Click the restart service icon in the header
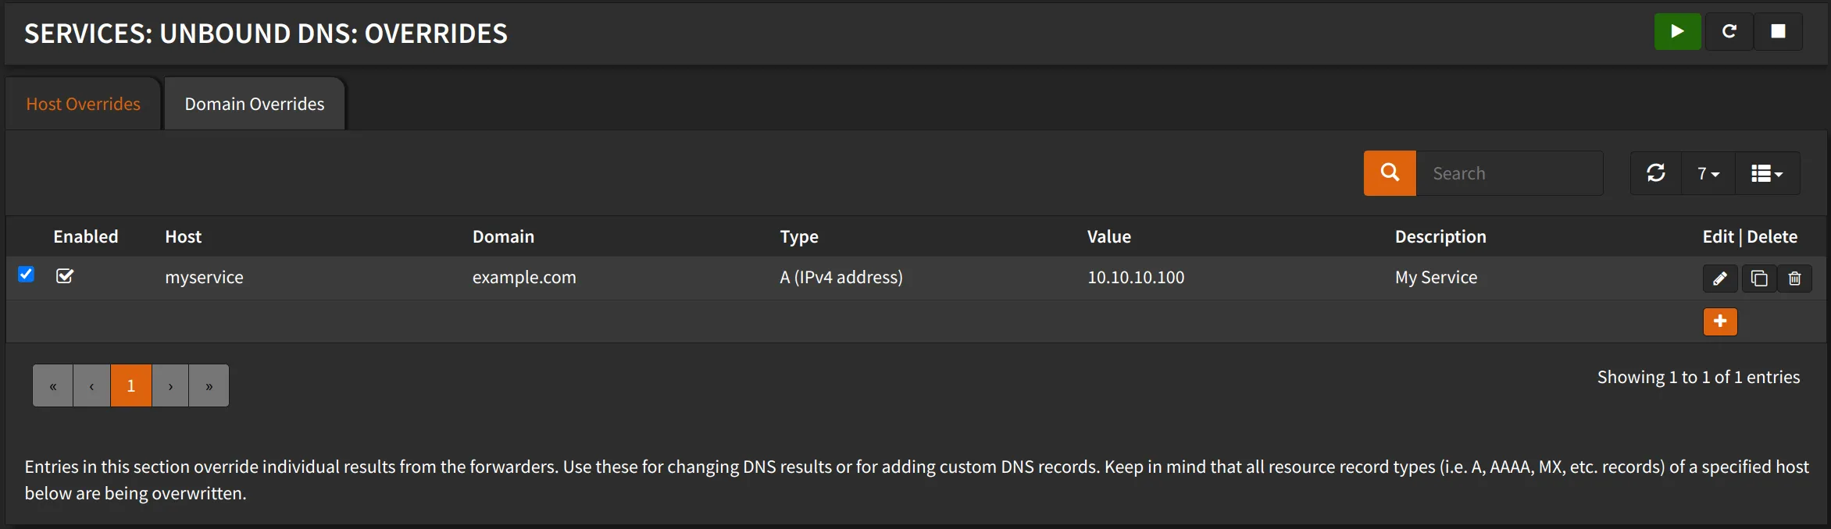This screenshot has width=1831, height=529. [1729, 31]
